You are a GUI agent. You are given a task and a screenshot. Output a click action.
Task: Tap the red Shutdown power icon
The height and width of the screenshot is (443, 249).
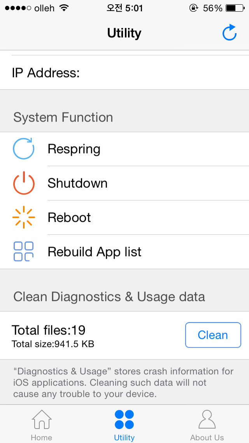coord(24,183)
